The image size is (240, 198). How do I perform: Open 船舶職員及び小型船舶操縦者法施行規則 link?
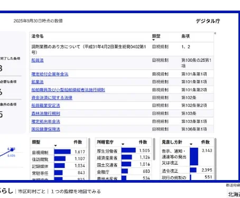click(68, 90)
